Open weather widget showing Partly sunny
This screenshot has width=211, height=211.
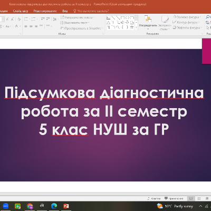(175, 206)
